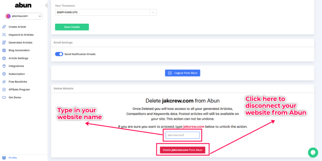Click the Blog Automation icon
This screenshot has width=322, height=161.
4,50
